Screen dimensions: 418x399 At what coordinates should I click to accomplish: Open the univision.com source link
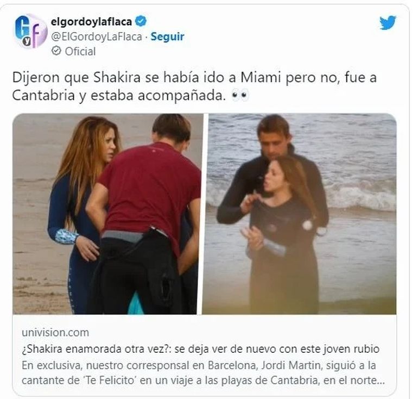tap(55, 333)
